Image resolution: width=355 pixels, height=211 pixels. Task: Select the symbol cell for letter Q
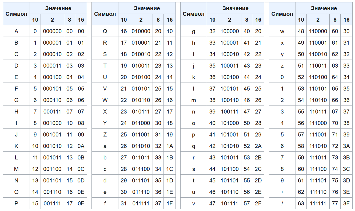pos(105,31)
